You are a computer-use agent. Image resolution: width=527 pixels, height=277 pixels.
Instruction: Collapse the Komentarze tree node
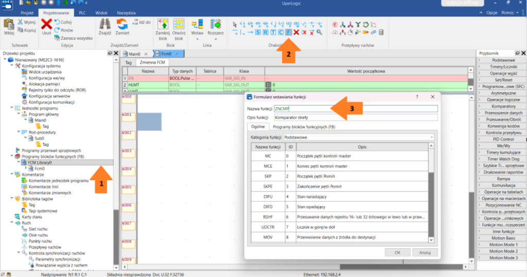coord(12,174)
